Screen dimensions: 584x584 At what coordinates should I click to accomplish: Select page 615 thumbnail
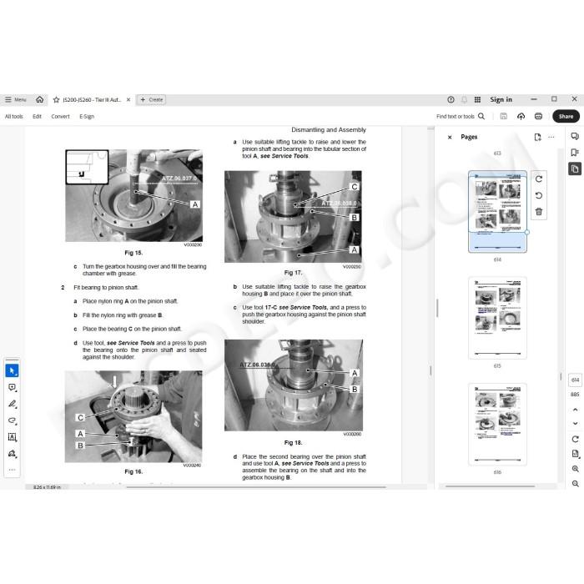coord(497,318)
